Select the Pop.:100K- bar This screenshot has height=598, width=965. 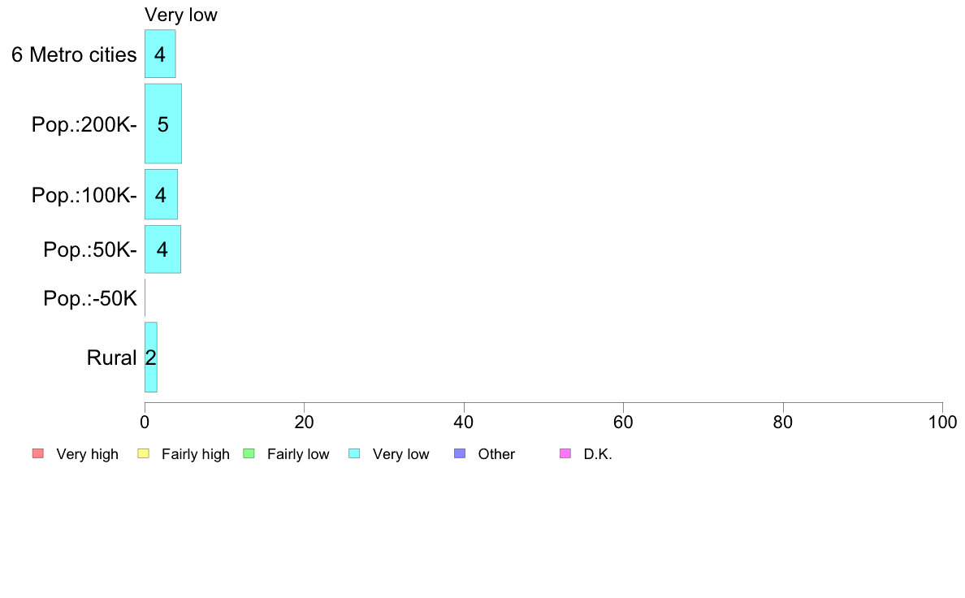tap(162, 195)
